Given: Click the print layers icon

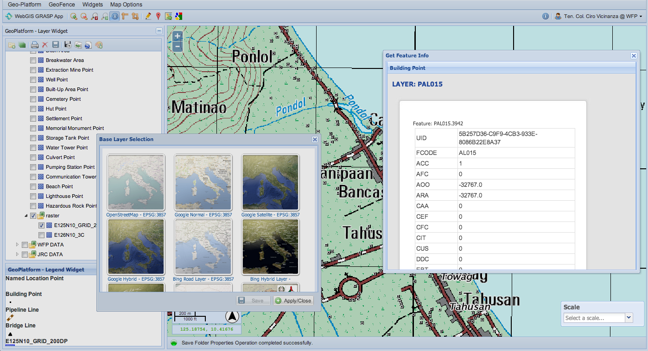Looking at the screenshot, I should click(34, 45).
